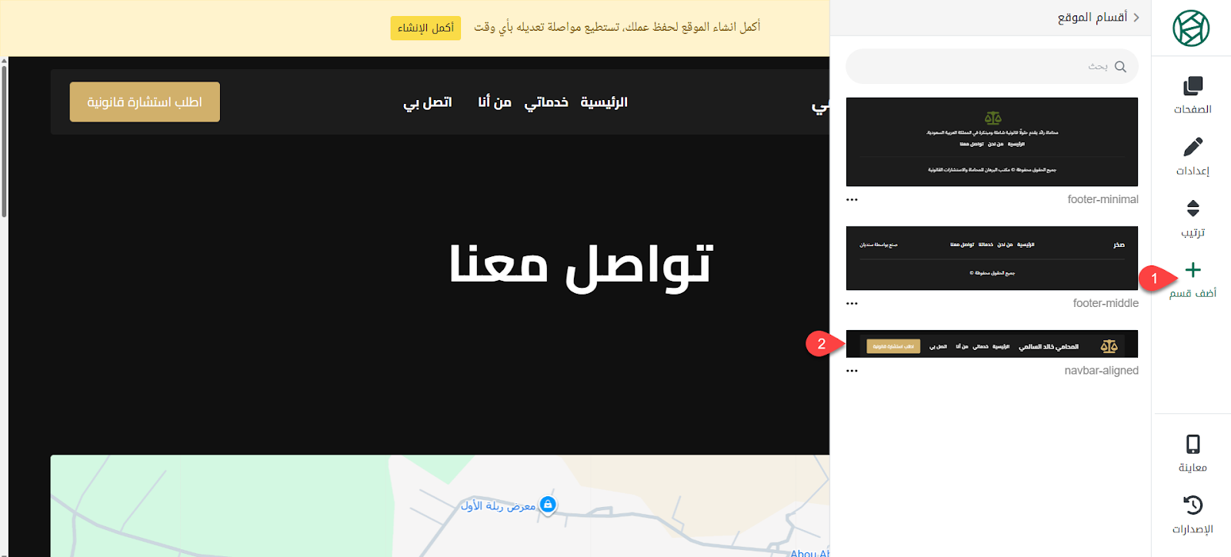Screen dimensions: 1231x557
Task: Open options menu for footer-middle
Action: [852, 304]
